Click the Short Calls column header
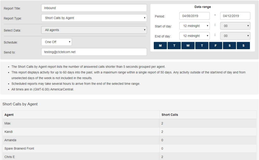The width and height of the screenshot is (259, 160). 208,115
